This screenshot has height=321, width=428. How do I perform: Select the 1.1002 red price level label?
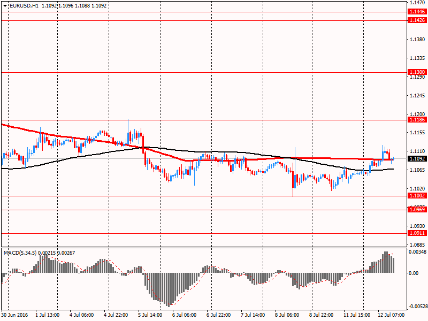point(417,196)
